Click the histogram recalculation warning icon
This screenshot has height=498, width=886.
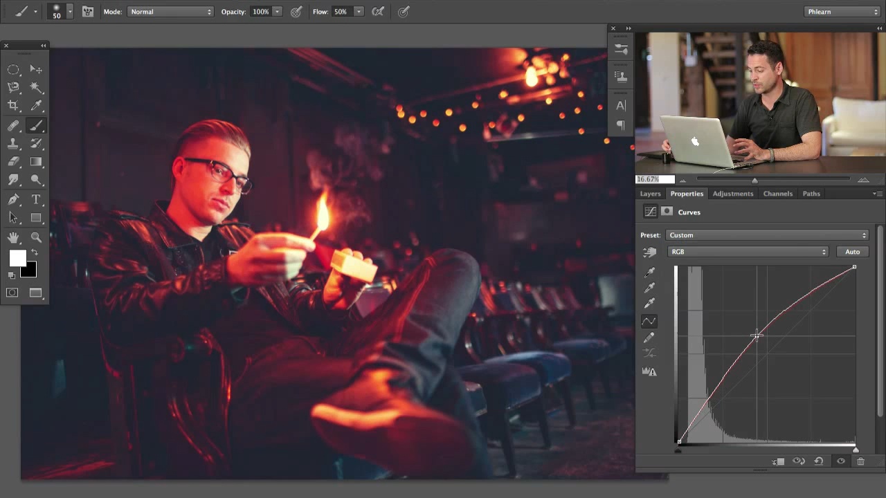click(649, 371)
